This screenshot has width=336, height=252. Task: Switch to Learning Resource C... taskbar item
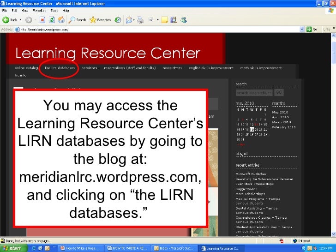click(221, 248)
